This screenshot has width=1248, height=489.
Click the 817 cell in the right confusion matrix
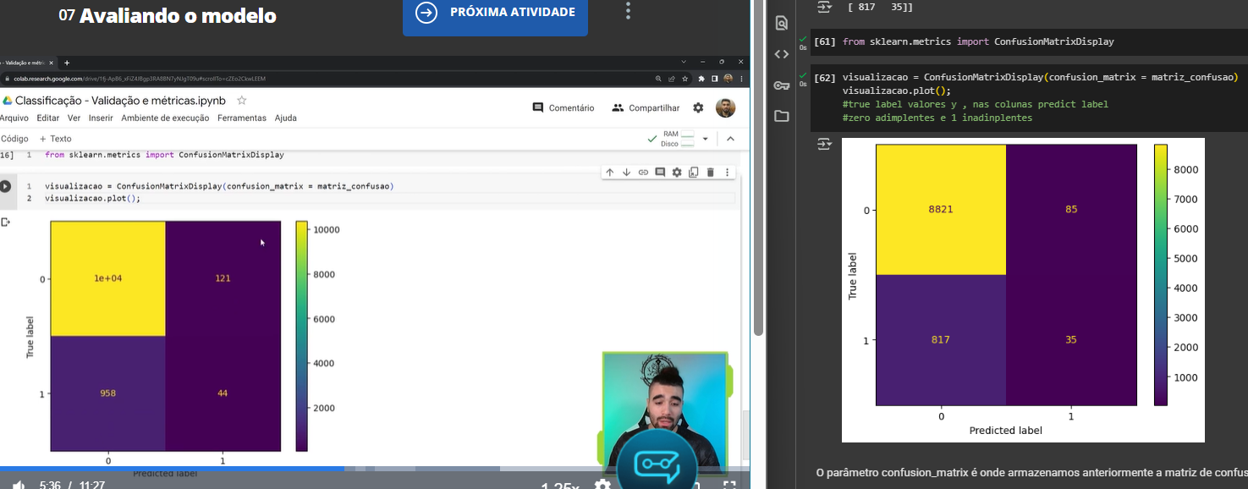coord(940,340)
